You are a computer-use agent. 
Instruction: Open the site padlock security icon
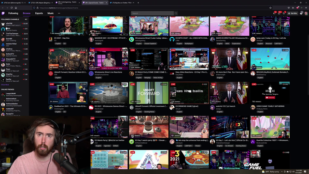(x=38, y=8)
